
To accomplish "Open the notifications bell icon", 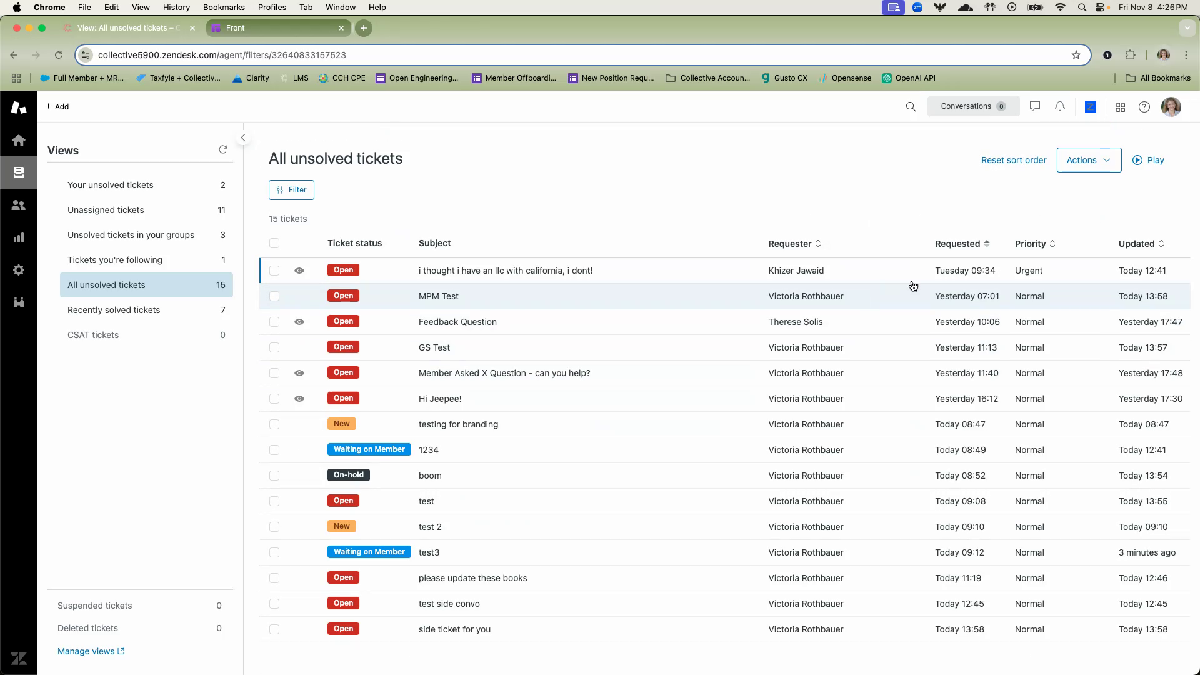I will 1060,107.
